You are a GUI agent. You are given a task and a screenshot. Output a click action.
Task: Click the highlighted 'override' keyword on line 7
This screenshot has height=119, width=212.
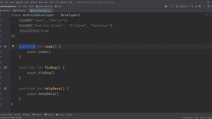(27, 47)
